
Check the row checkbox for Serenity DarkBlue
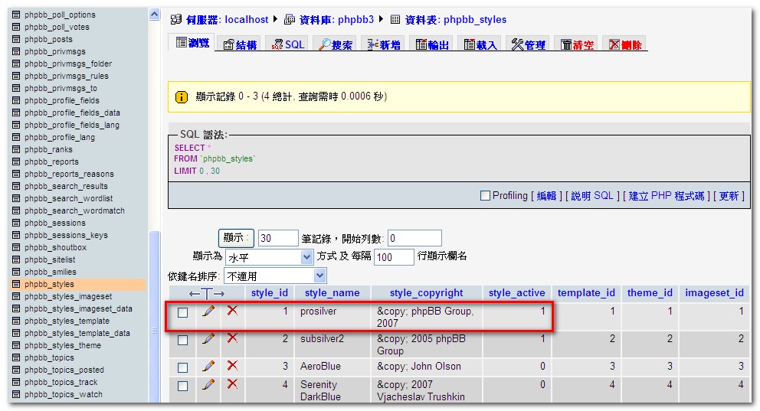click(183, 387)
